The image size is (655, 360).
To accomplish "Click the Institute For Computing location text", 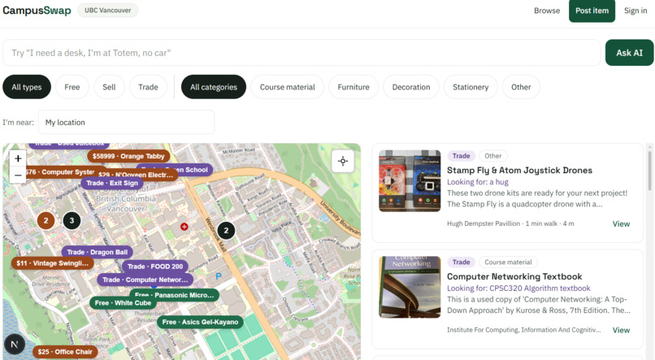I will tap(524, 329).
